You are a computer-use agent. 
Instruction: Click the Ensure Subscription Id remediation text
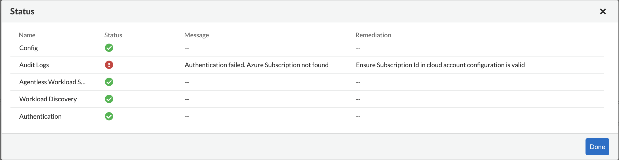[x=440, y=65]
